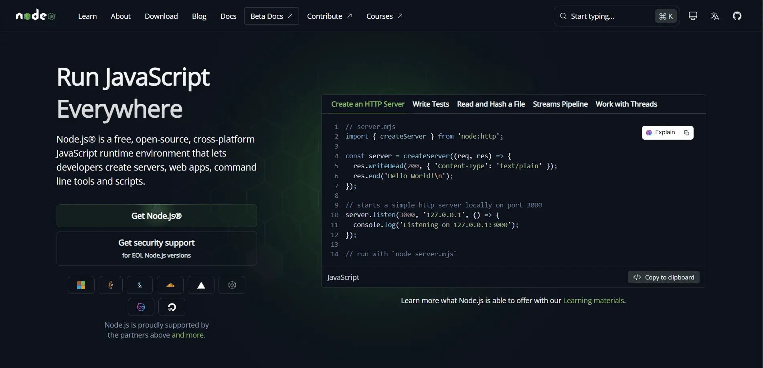The image size is (763, 368).
Task: Open the Beta Docs external link
Action: (271, 16)
